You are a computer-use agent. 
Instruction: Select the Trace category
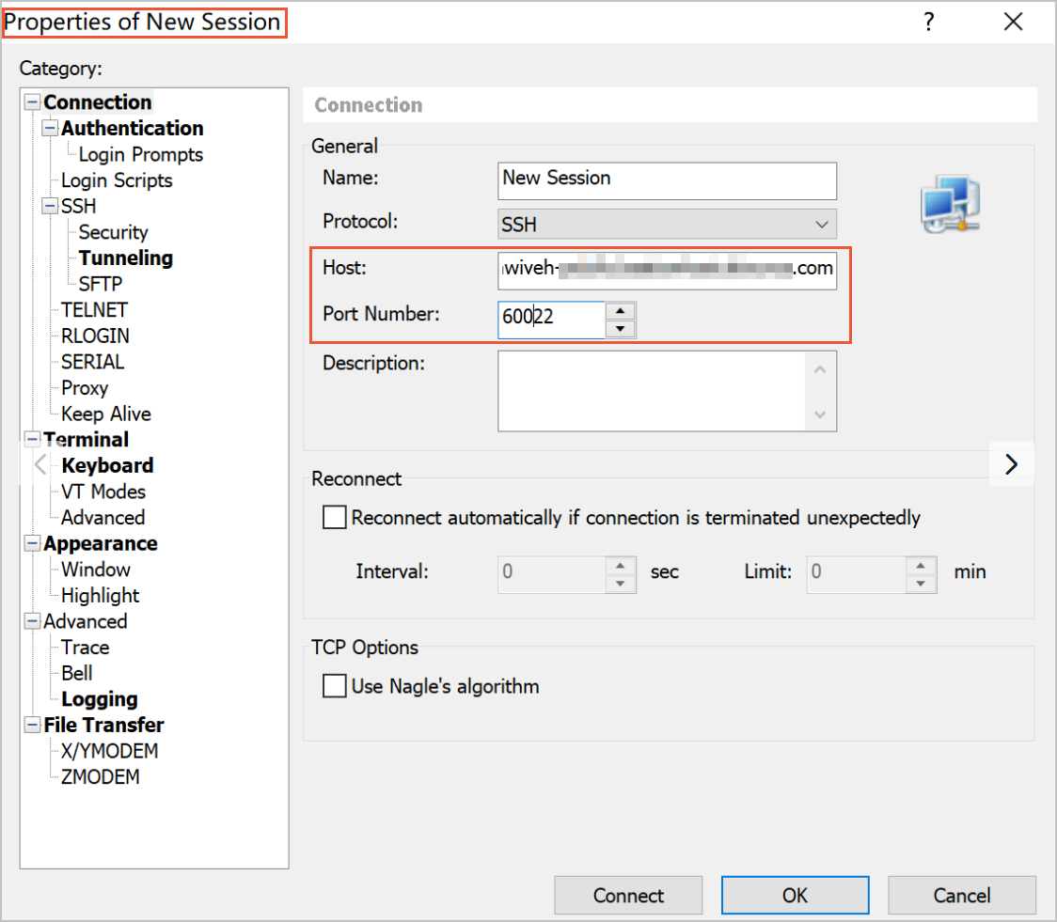click(x=85, y=648)
